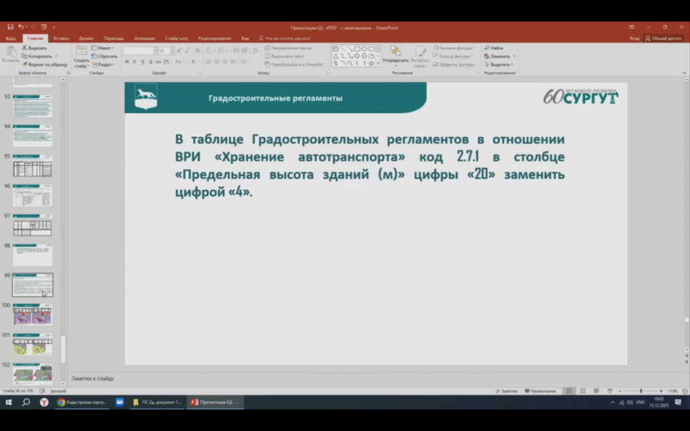Click the Cut (Вырезать) scissors button
690x431 pixels.
pyautogui.click(x=34, y=48)
